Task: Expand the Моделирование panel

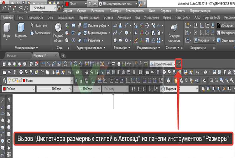Action: pyautogui.click(x=26, y=48)
